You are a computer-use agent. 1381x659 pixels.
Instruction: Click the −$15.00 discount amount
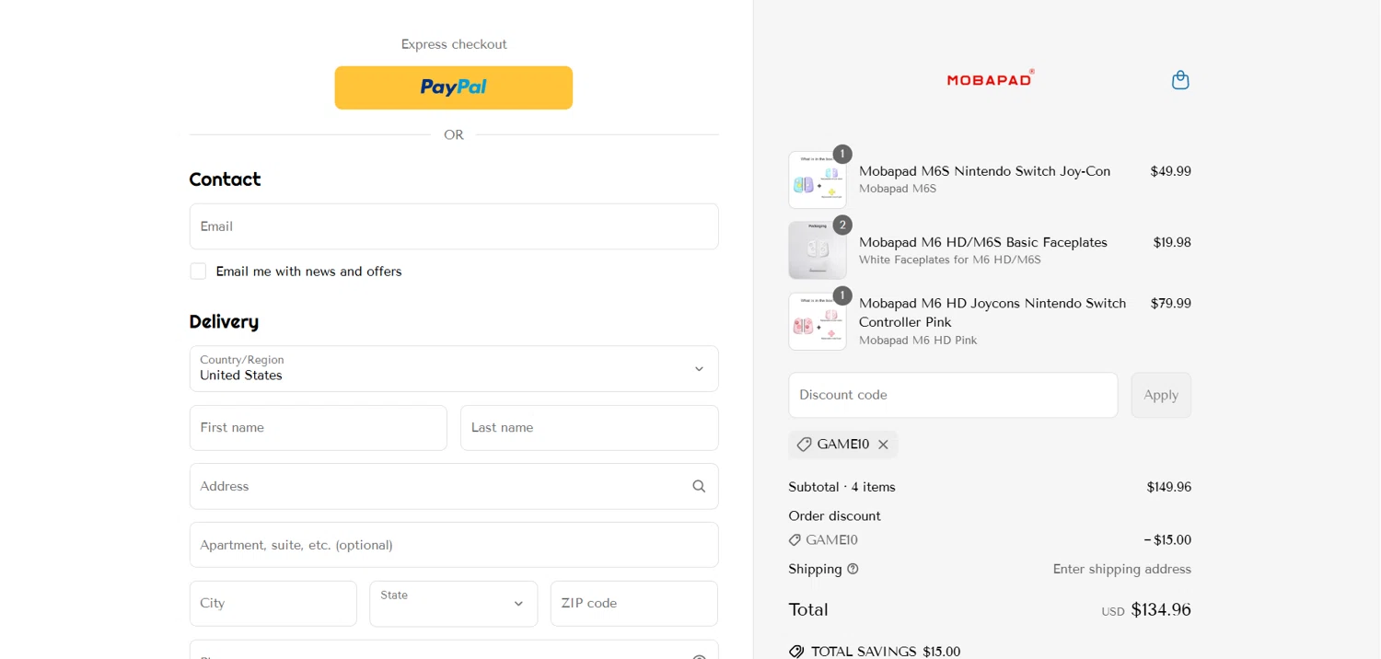pyautogui.click(x=1167, y=540)
